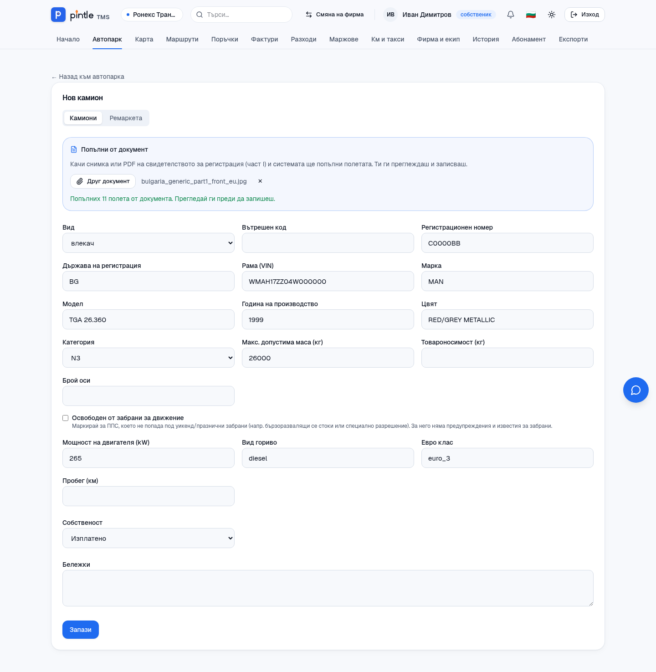The width and height of the screenshot is (656, 672).
Task: Open the Фактури menu item
Action: [265, 39]
